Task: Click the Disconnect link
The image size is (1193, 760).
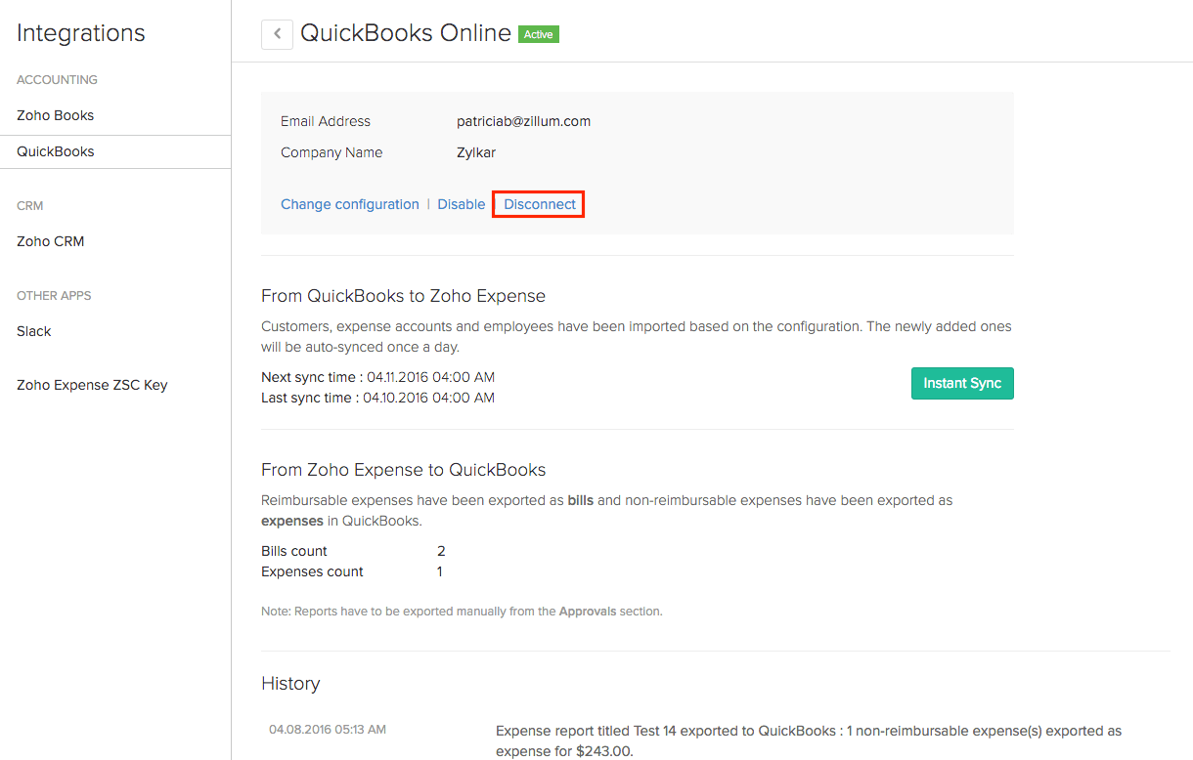Action: pos(540,204)
